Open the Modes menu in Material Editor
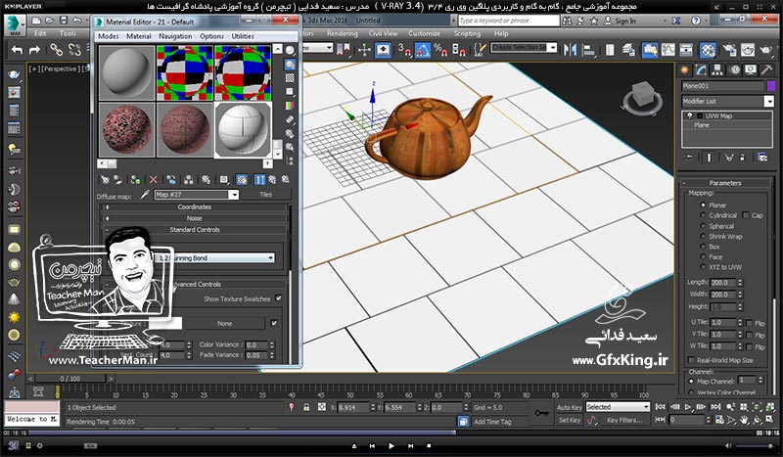 click(109, 36)
